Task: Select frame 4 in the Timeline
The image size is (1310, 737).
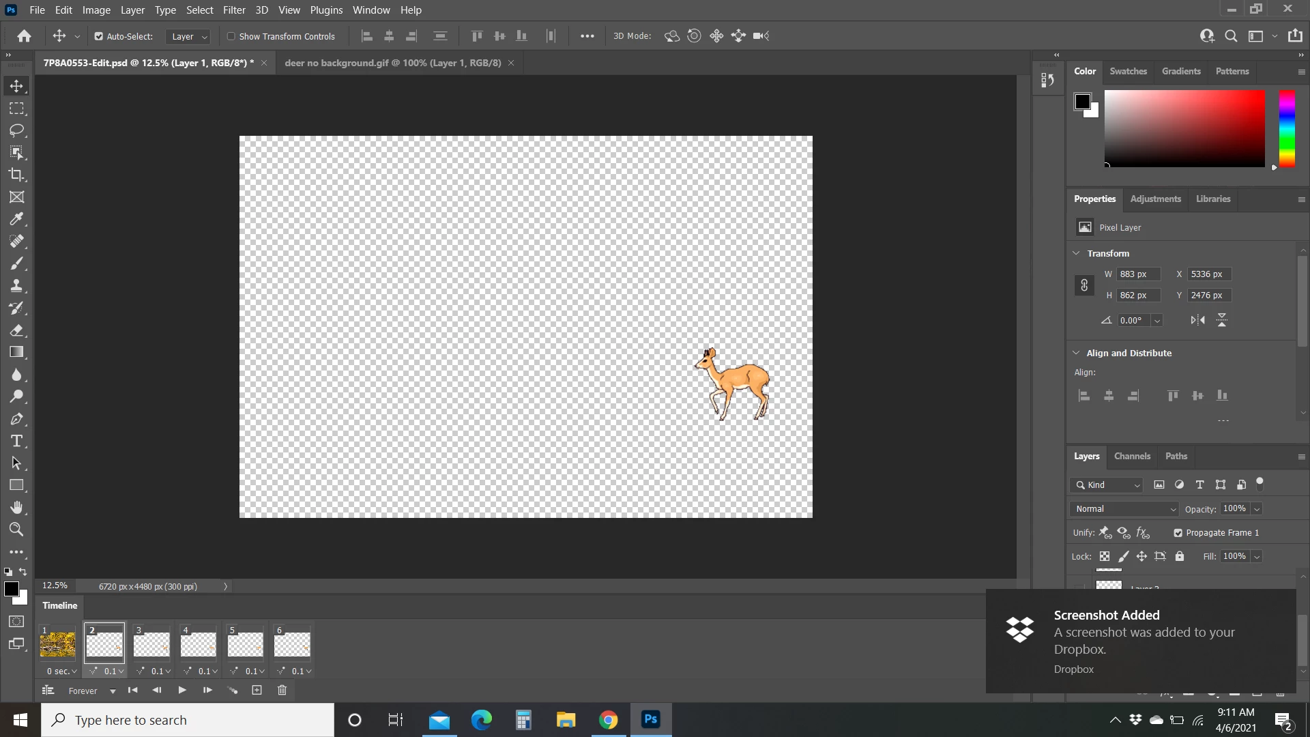Action: (x=198, y=644)
